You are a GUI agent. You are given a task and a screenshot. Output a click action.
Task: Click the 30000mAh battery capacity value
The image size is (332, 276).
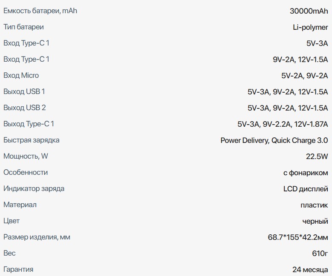click(x=309, y=11)
